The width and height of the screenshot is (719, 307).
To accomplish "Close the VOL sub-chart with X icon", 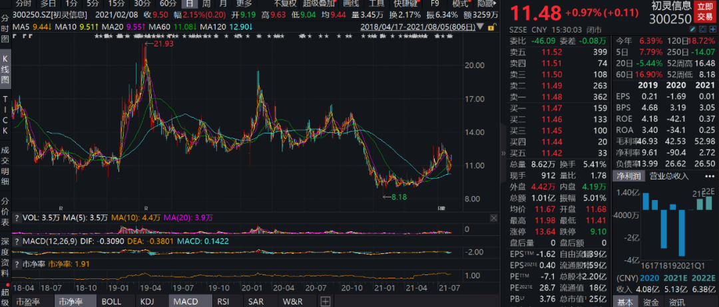I will tap(493, 218).
